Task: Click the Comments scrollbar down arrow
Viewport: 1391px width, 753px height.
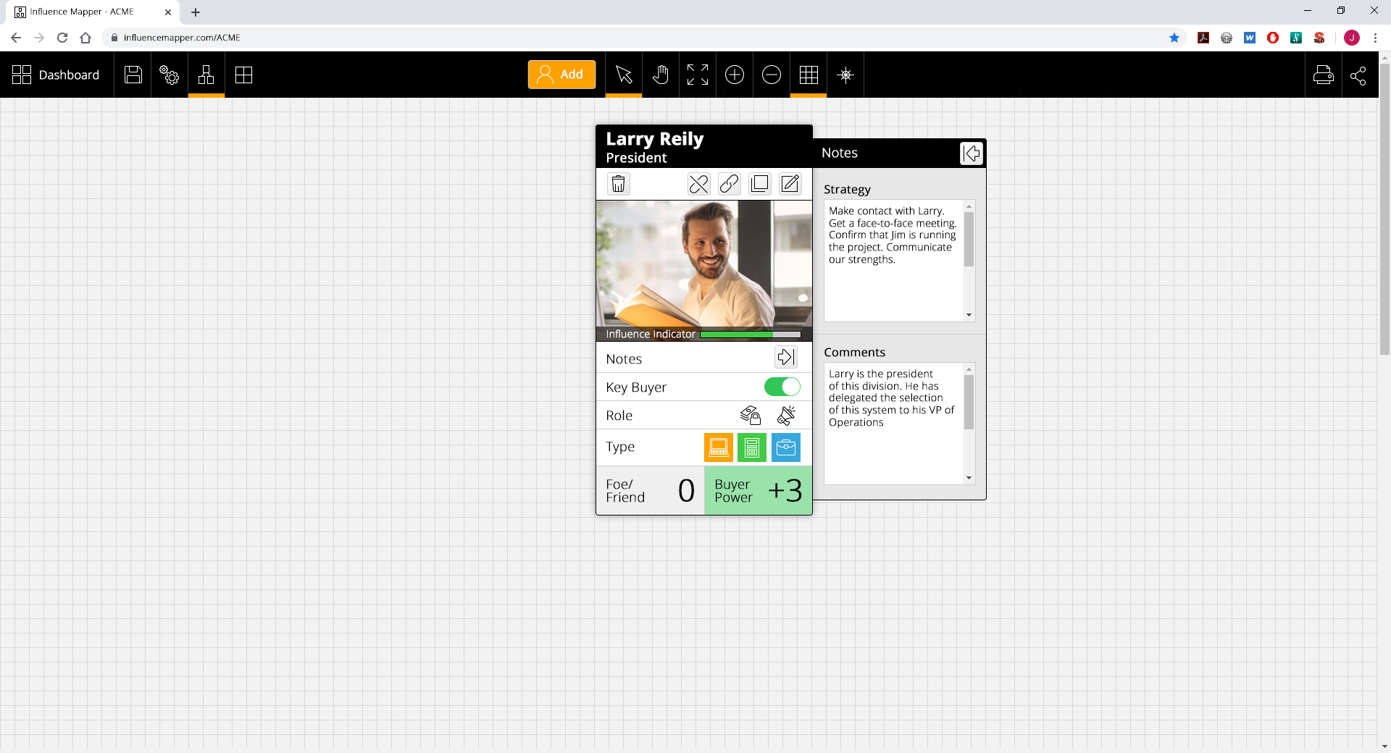Action: tap(969, 478)
